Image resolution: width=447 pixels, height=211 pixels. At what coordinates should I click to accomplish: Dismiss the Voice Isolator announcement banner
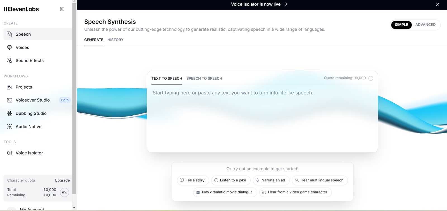pos(438,4)
